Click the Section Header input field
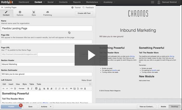 point(47,64)
